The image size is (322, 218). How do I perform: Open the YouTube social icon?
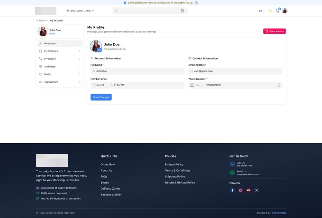click(248, 190)
